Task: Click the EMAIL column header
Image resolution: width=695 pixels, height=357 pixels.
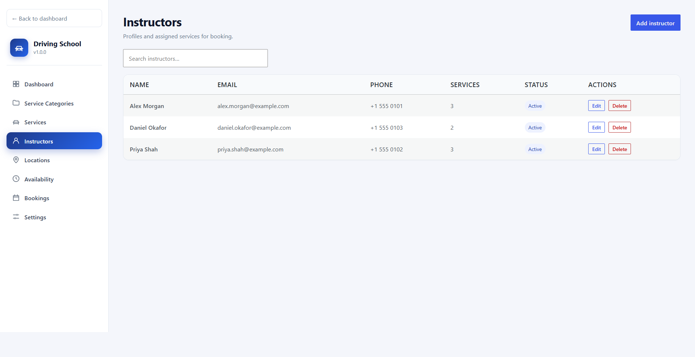Action: coord(227,85)
